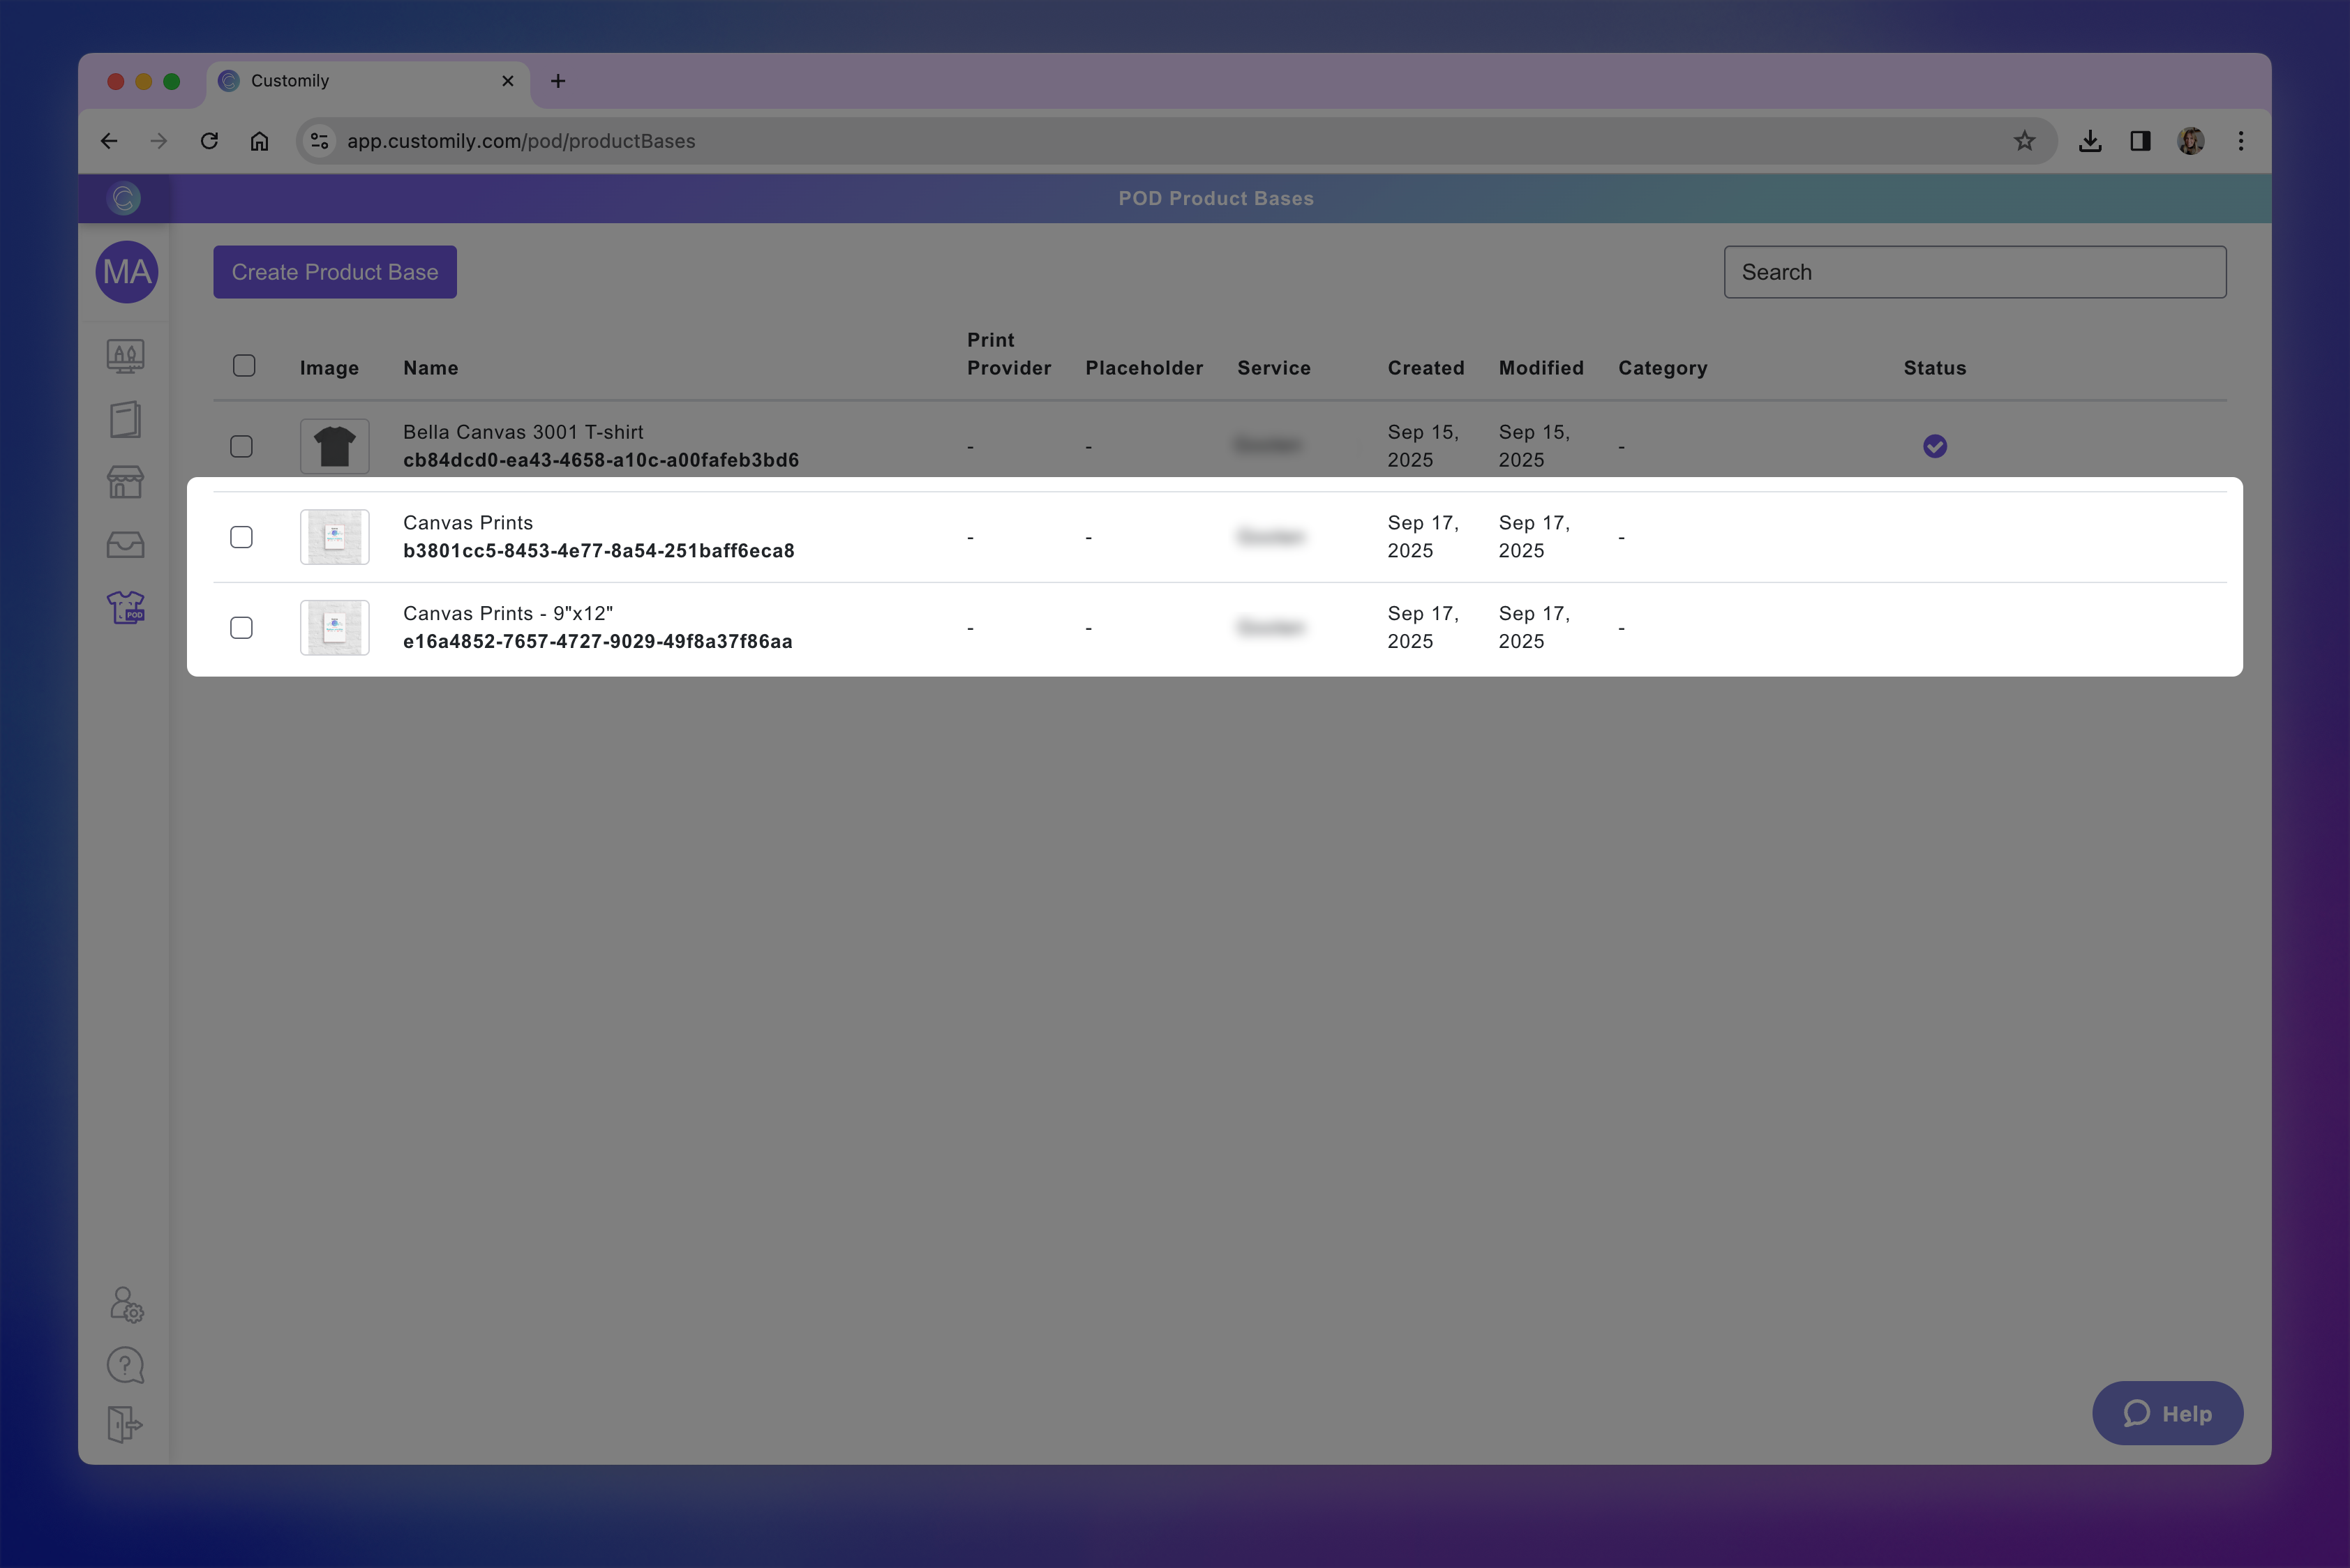Click the logout door icon

126,1424
